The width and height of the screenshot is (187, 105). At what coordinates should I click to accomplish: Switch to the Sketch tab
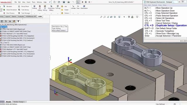click(x=14, y=16)
